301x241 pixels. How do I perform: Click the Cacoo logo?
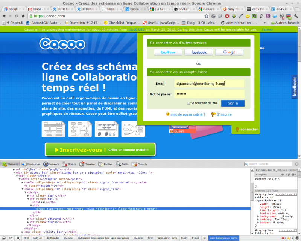(62, 44)
